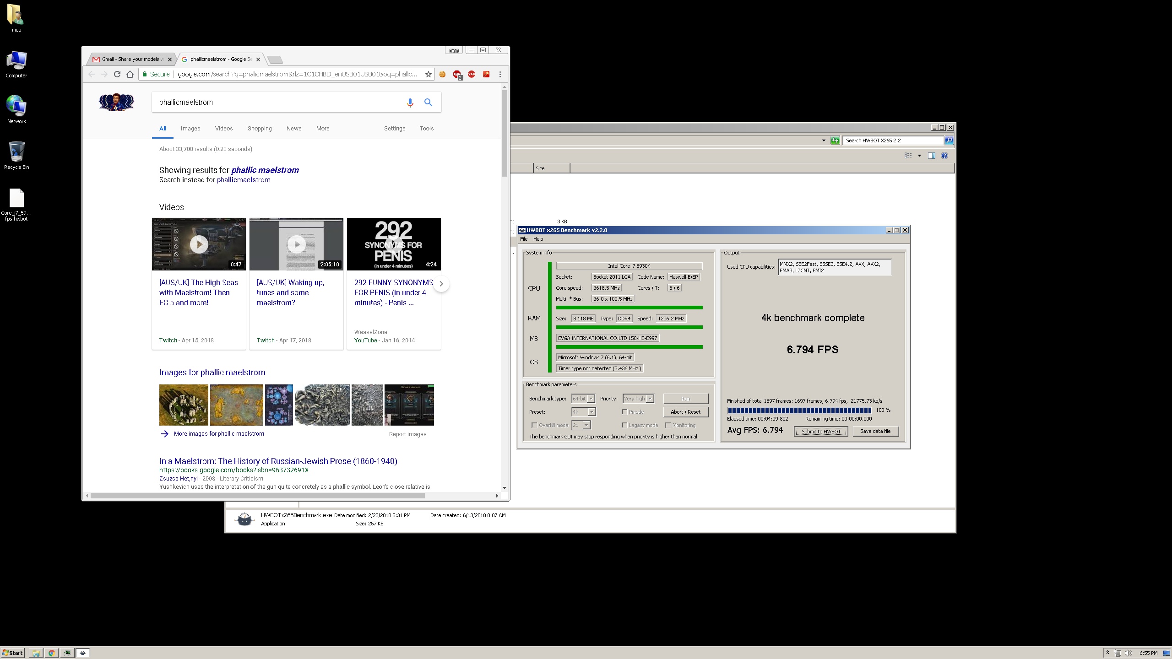Open the File menu in HWBOT benchmark
The width and height of the screenshot is (1172, 659).
(524, 239)
